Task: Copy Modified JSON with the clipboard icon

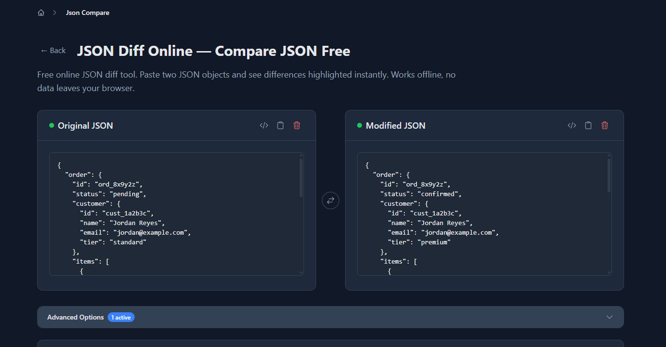Action: [588, 125]
